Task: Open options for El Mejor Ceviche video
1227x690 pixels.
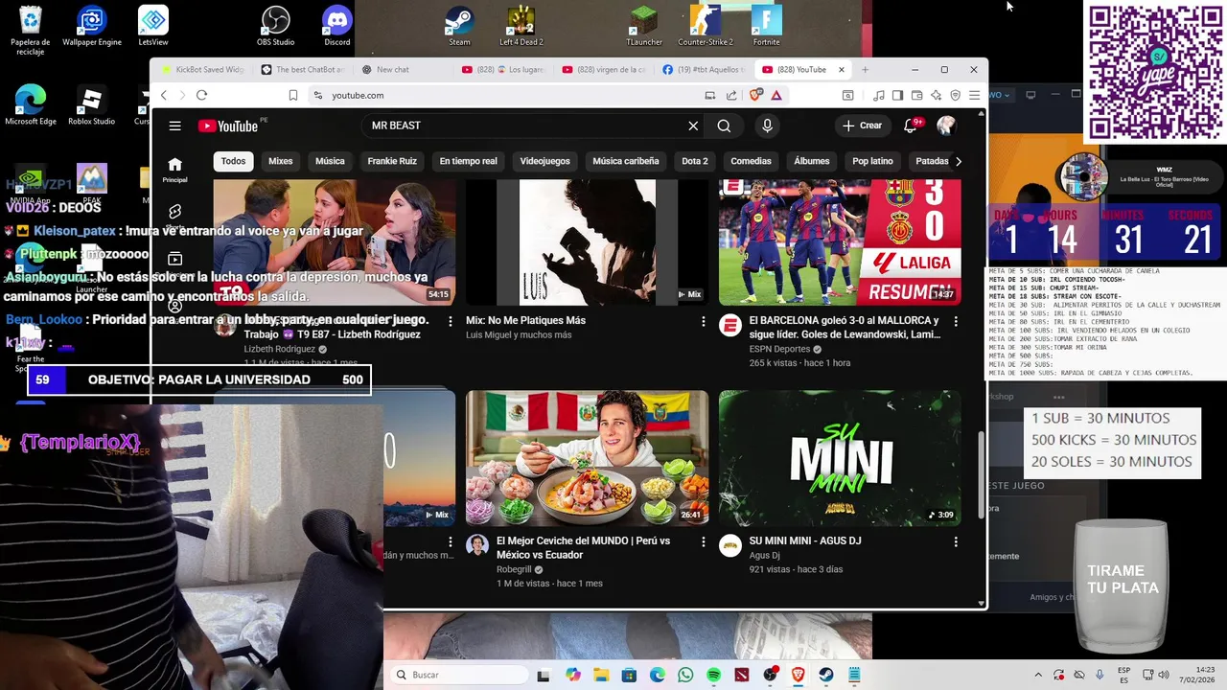Action: click(x=703, y=542)
